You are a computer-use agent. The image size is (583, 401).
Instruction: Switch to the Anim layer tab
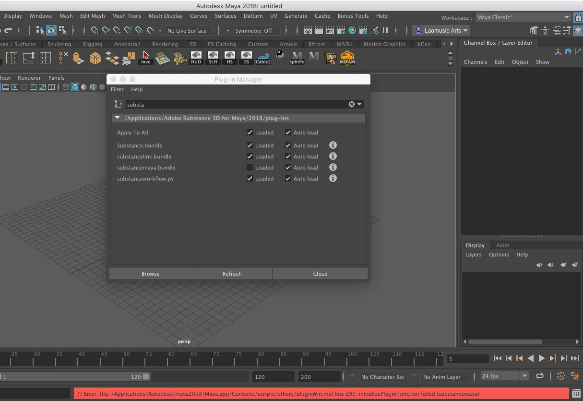(x=502, y=245)
